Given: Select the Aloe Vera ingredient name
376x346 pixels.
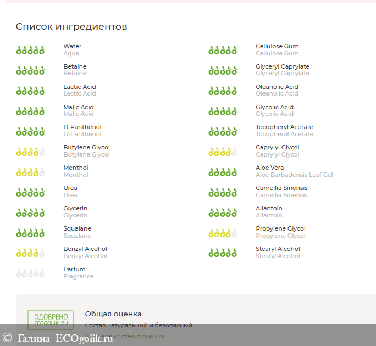Looking at the screenshot, I should 270,168.
